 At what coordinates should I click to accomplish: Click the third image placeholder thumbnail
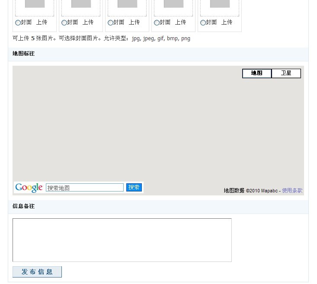tap(128, 4)
